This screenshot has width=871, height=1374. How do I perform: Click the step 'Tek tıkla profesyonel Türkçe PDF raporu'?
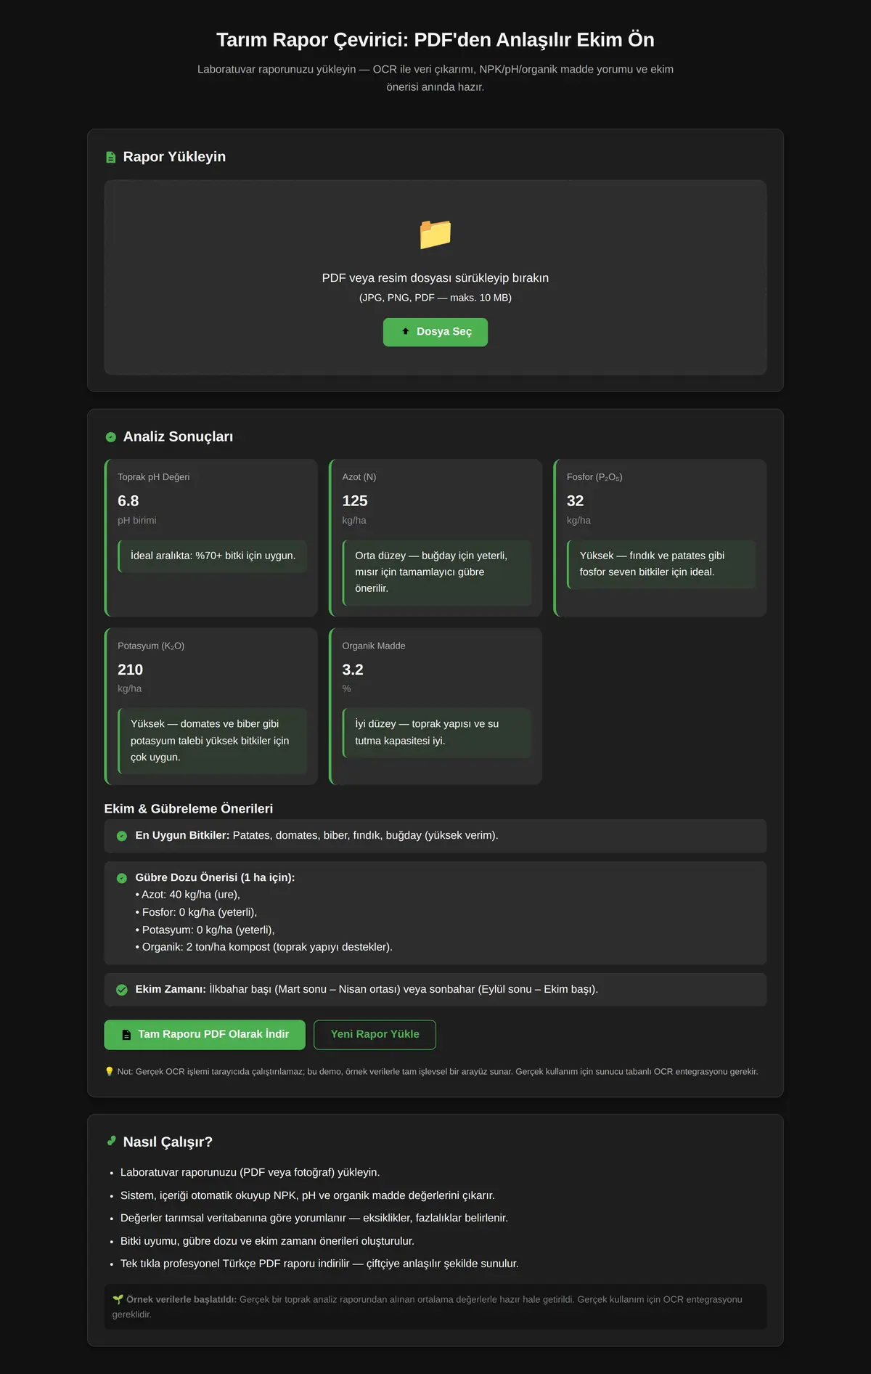click(319, 1264)
